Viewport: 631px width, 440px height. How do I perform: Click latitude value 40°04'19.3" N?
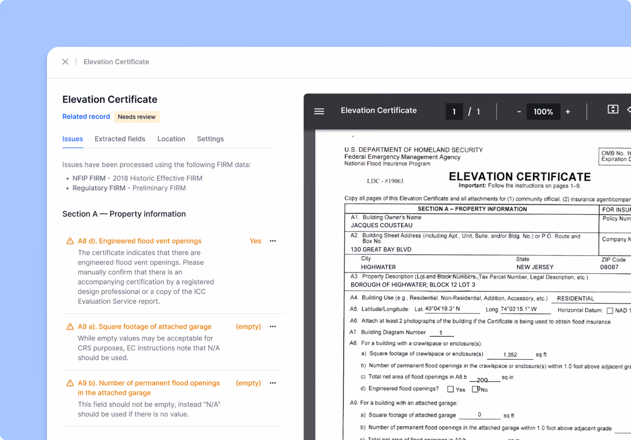[443, 309]
